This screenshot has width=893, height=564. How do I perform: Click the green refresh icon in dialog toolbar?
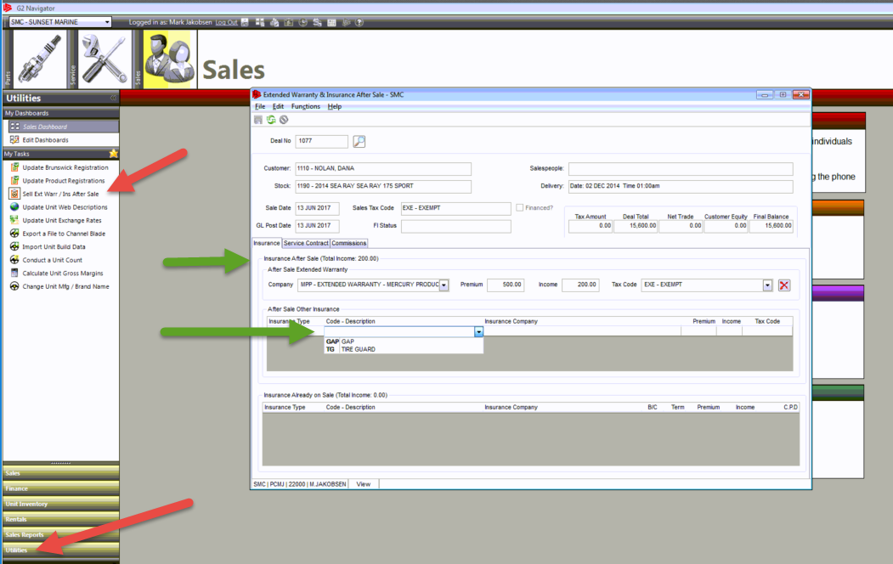271,120
